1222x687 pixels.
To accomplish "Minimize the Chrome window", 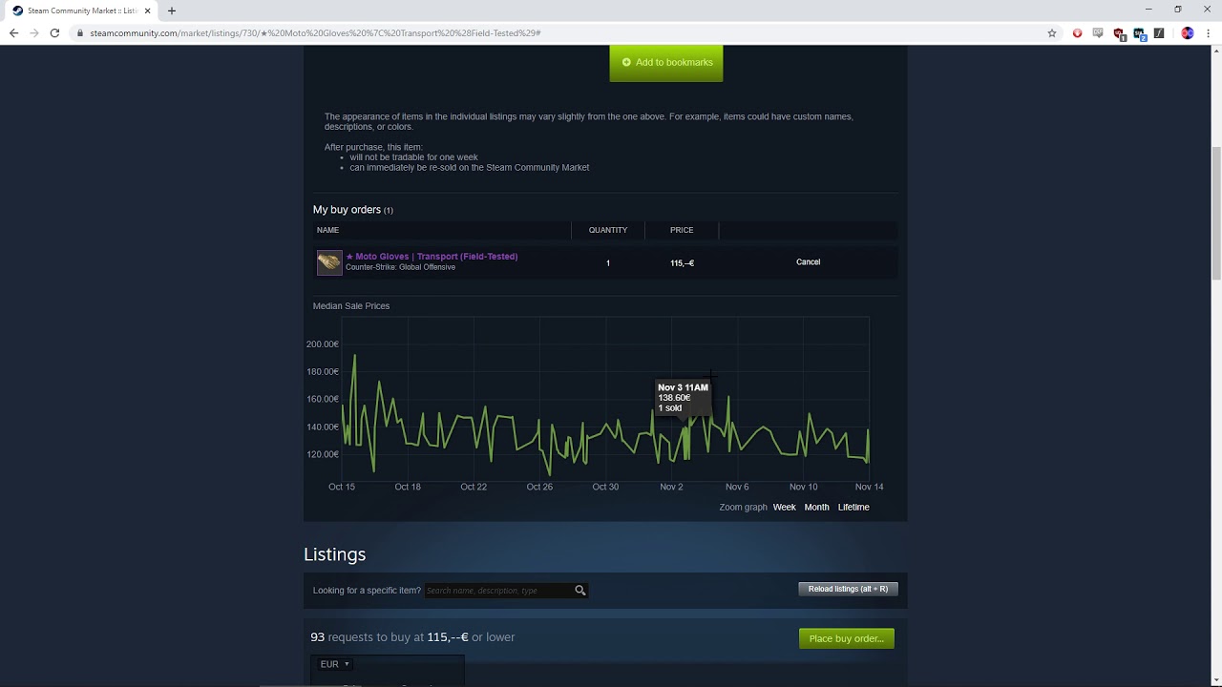I will [x=1148, y=10].
